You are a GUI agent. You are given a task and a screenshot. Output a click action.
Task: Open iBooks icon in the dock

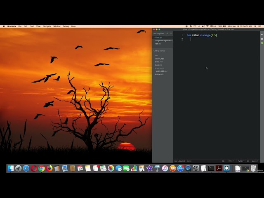click(x=172, y=168)
